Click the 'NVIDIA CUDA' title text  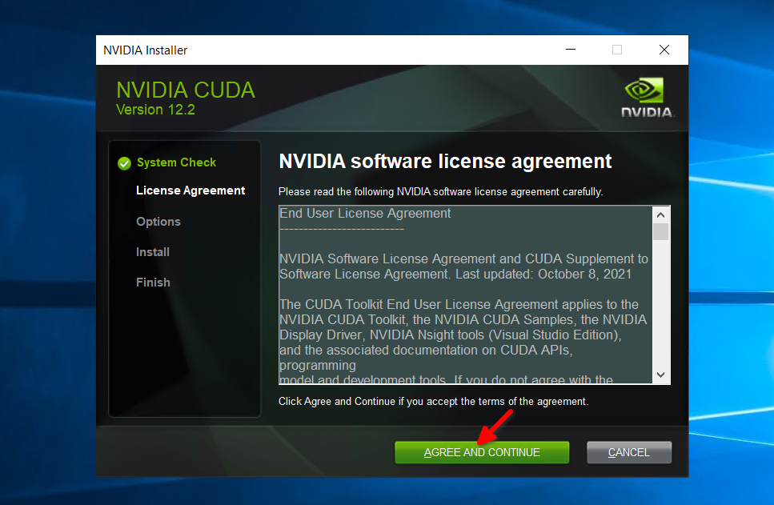[186, 90]
